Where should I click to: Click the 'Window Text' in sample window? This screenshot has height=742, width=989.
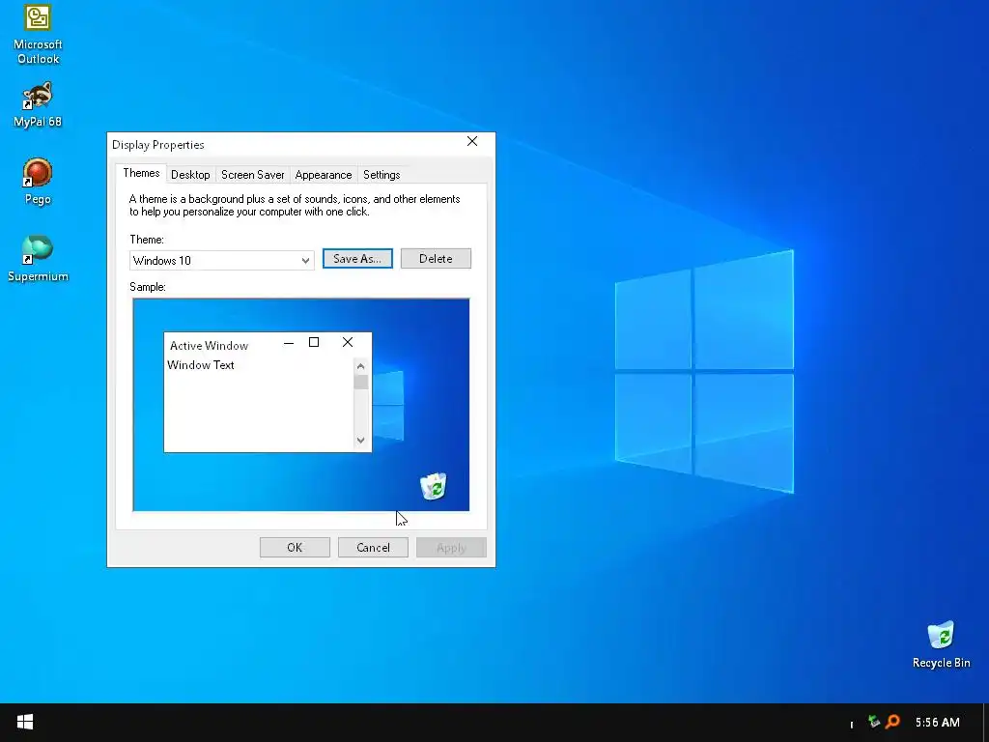coord(201,364)
